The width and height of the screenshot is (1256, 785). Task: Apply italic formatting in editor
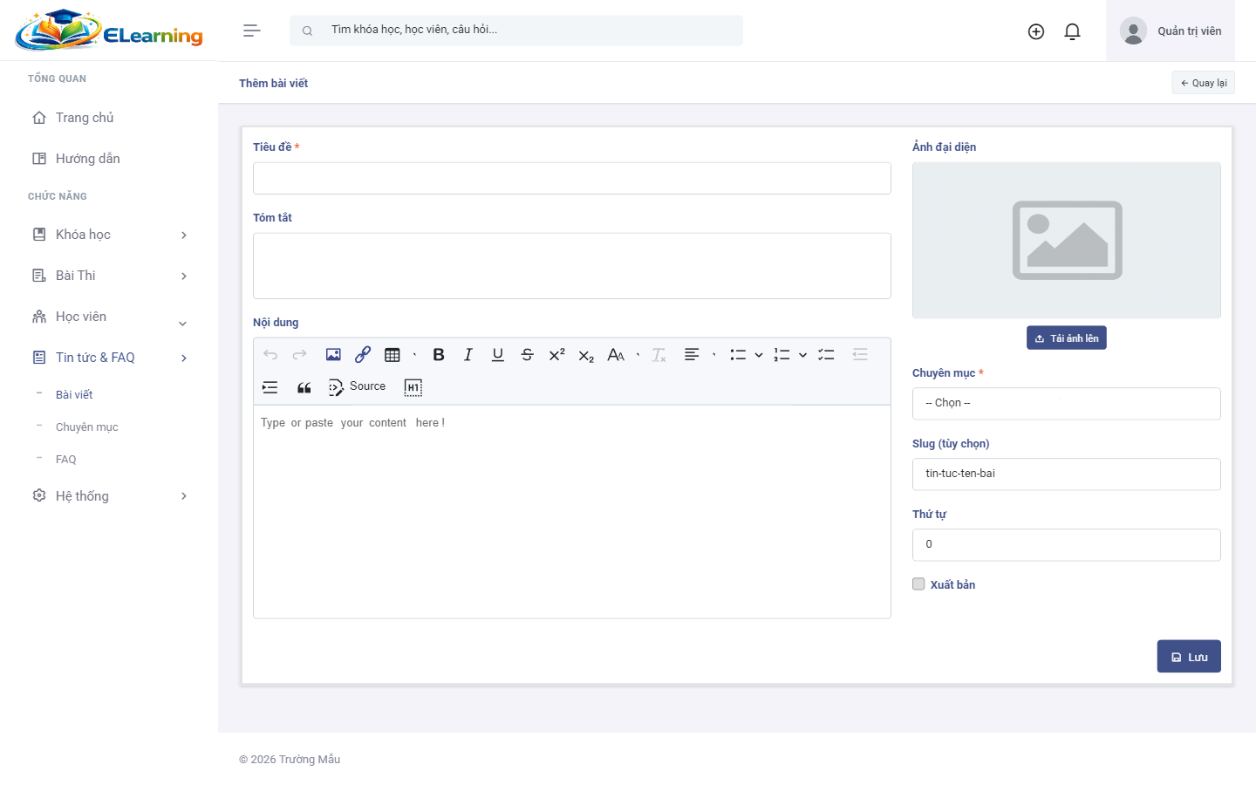468,355
